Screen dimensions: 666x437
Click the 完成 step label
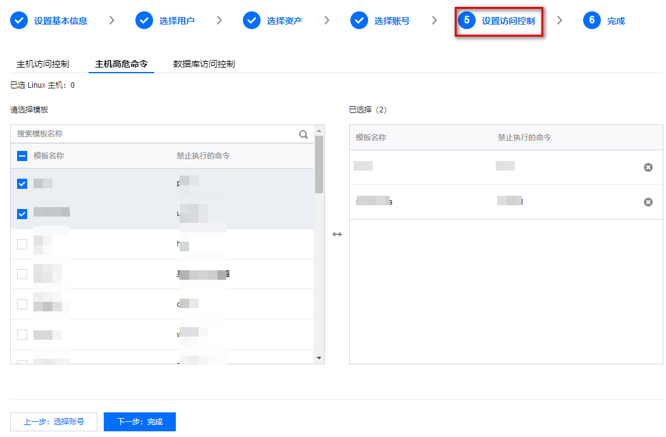coord(616,21)
